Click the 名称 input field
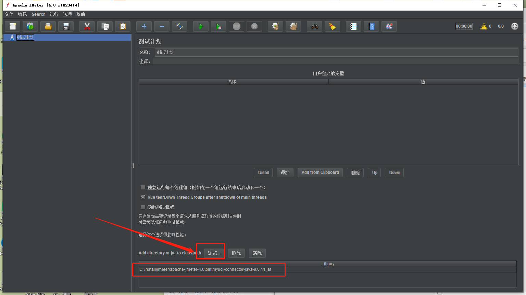This screenshot has height=295, width=526. point(336,52)
